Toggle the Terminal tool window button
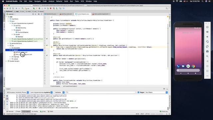 coord(10,111)
